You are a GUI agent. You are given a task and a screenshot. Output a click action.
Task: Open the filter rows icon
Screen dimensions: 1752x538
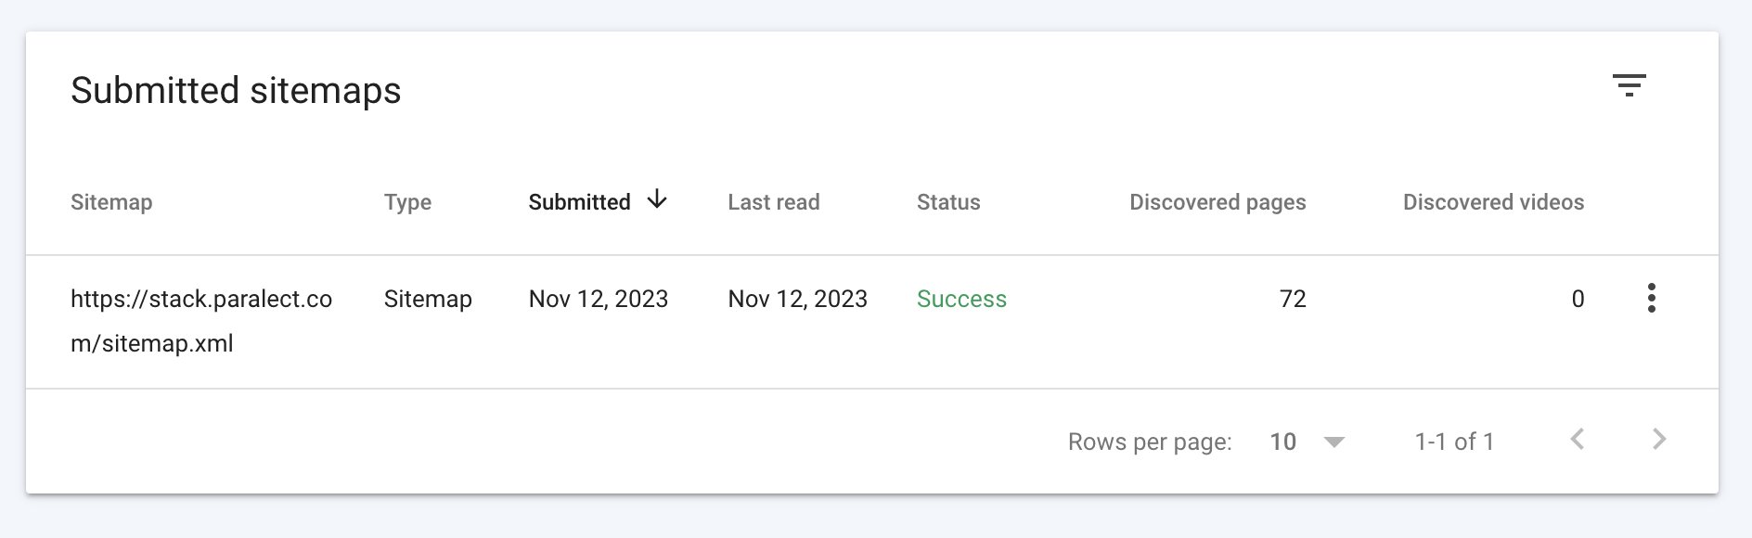click(x=1629, y=85)
